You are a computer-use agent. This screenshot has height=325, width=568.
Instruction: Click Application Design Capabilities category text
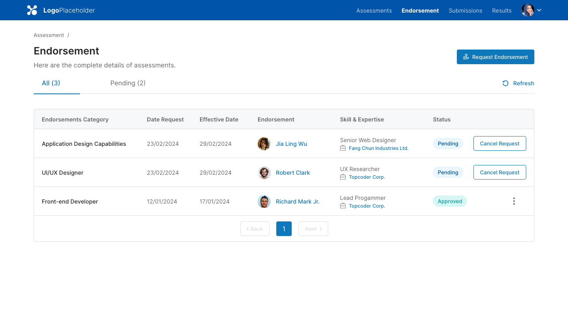(x=84, y=144)
